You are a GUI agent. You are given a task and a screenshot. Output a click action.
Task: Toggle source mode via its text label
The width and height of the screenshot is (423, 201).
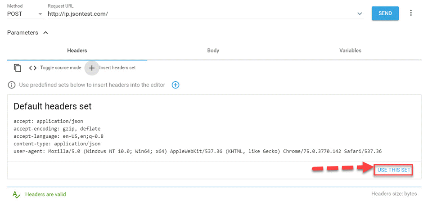point(61,68)
